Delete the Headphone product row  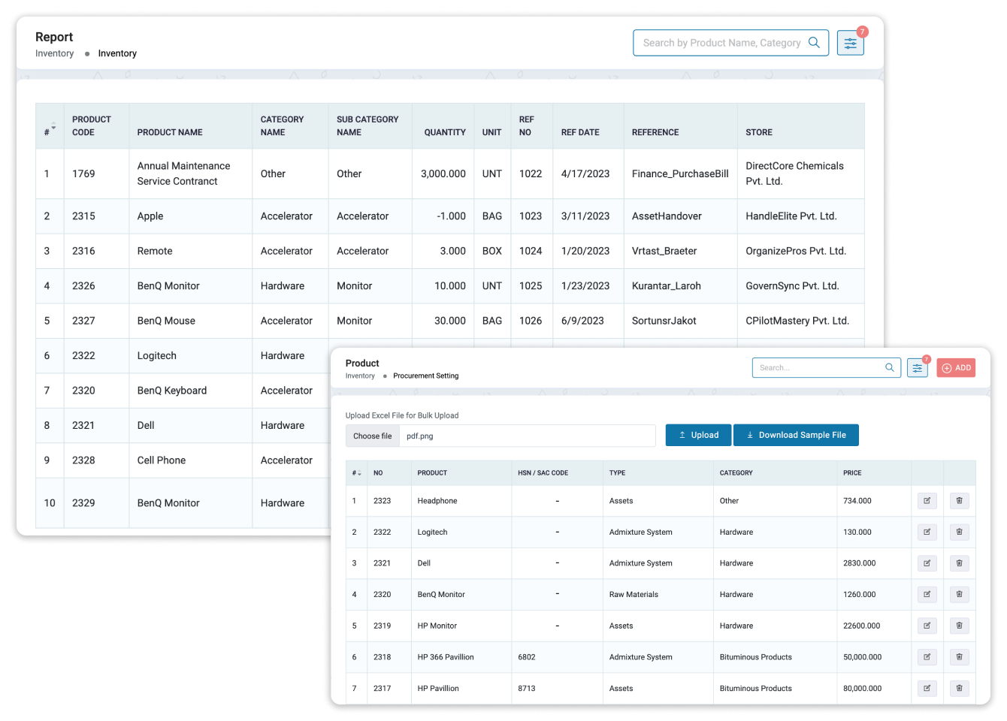coord(959,500)
